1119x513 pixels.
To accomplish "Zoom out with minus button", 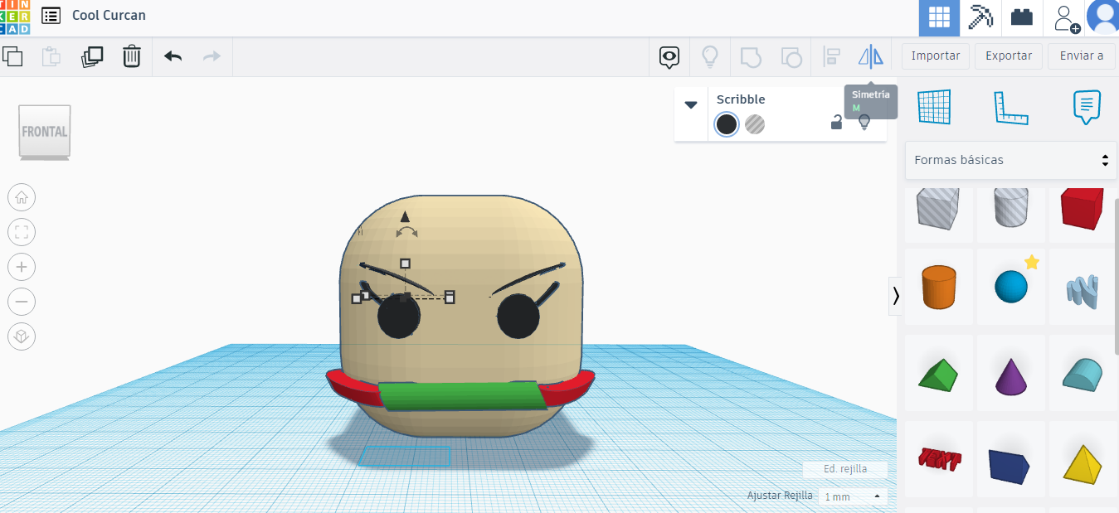I will coord(22,302).
